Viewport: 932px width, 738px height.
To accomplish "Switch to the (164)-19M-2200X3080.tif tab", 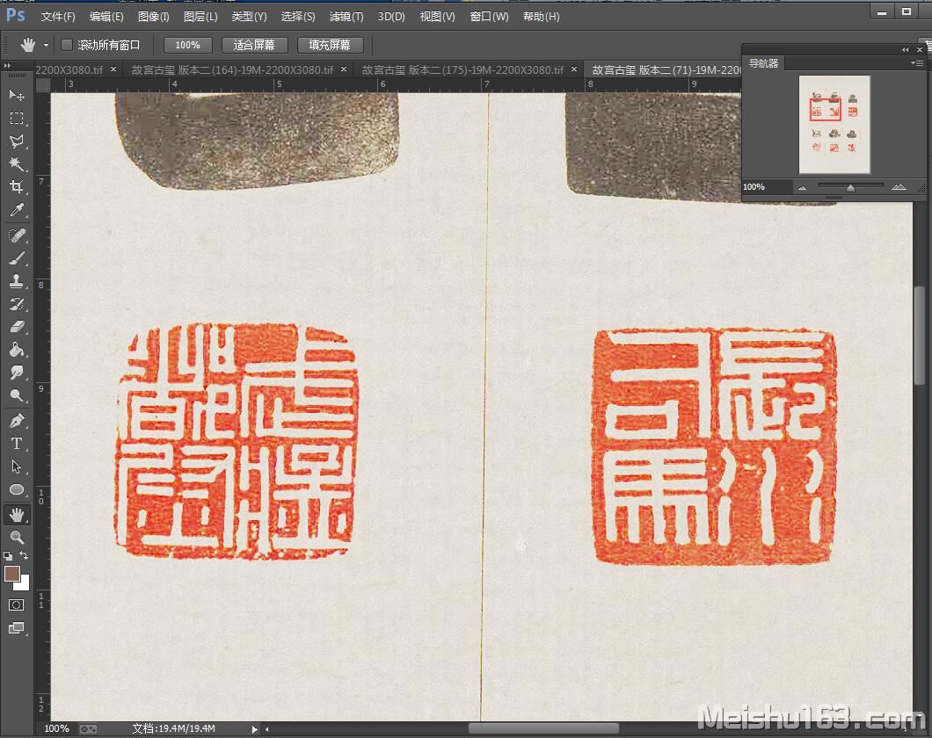I will 232,70.
